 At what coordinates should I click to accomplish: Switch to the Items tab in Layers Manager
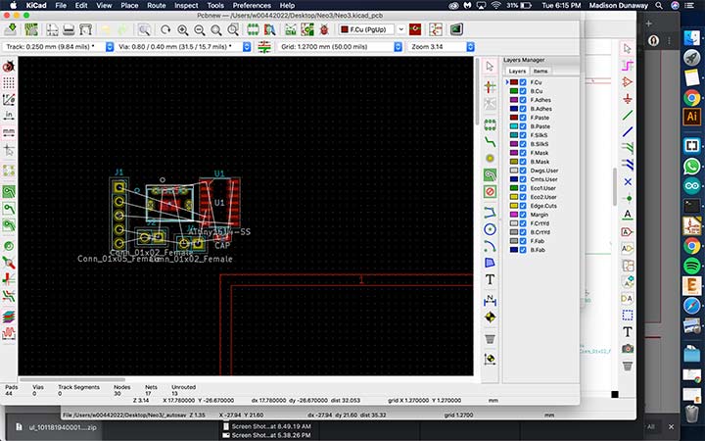540,72
